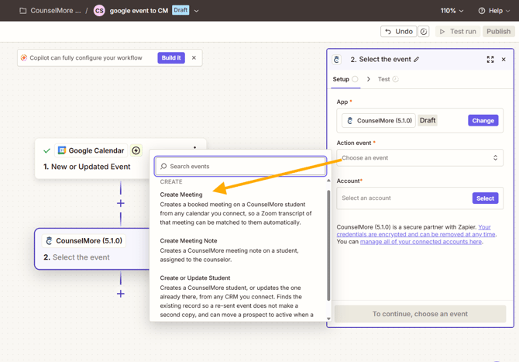Open the Help menu

coord(494,11)
